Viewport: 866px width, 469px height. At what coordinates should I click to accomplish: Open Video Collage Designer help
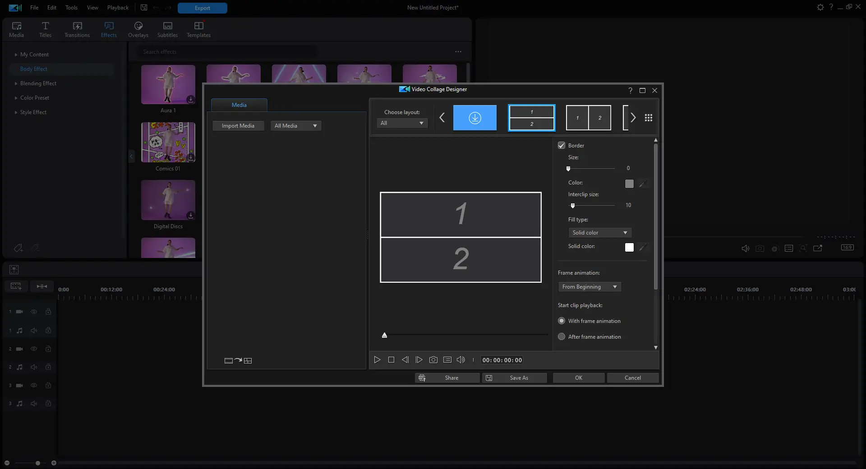[x=630, y=90]
